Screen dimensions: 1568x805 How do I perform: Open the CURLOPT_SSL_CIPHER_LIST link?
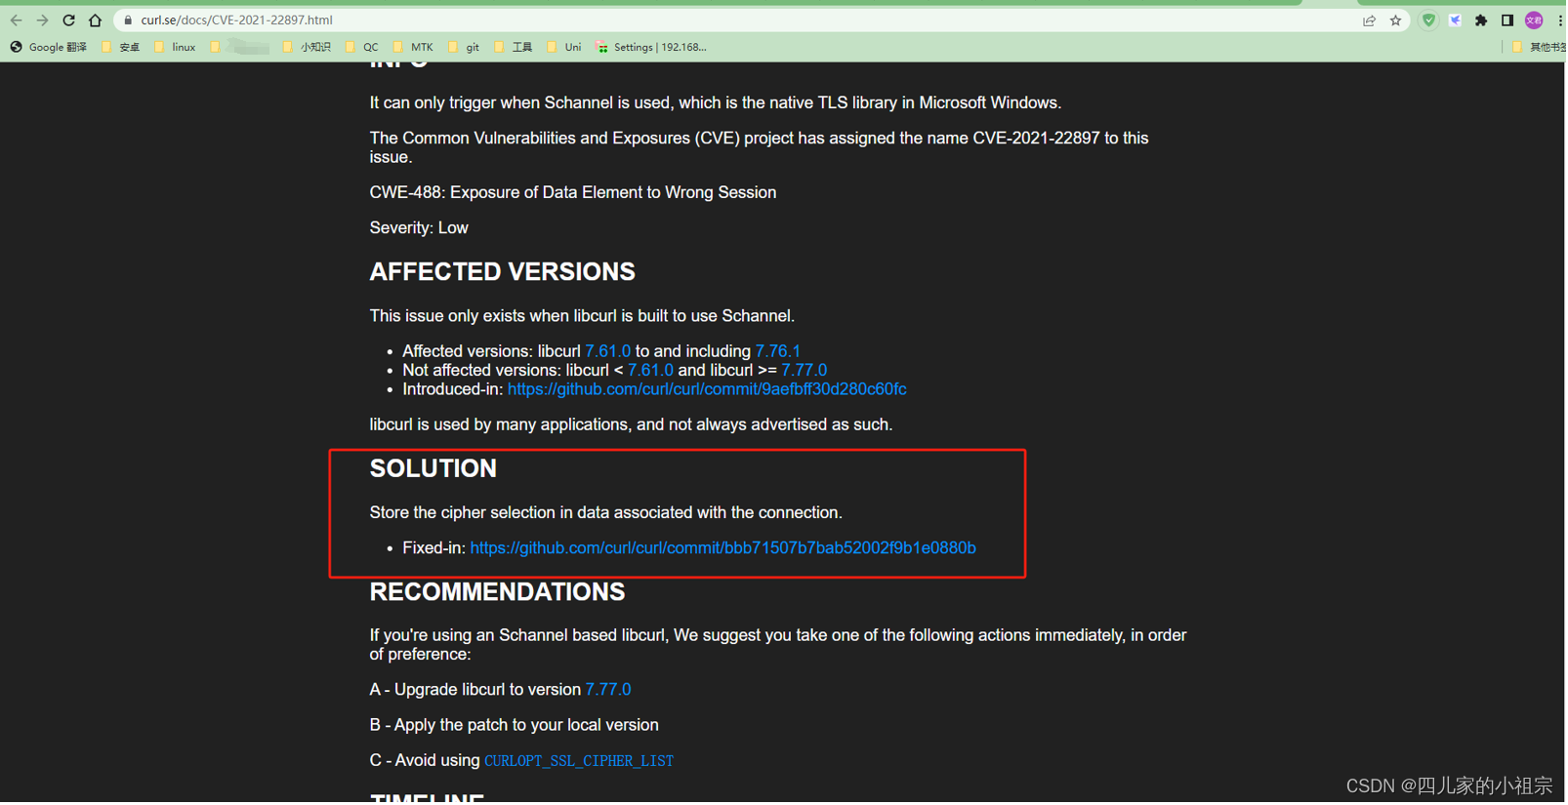(579, 761)
